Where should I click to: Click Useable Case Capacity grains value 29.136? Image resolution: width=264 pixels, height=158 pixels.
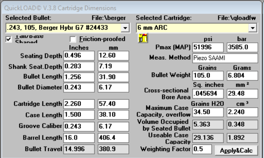[x=208, y=138]
